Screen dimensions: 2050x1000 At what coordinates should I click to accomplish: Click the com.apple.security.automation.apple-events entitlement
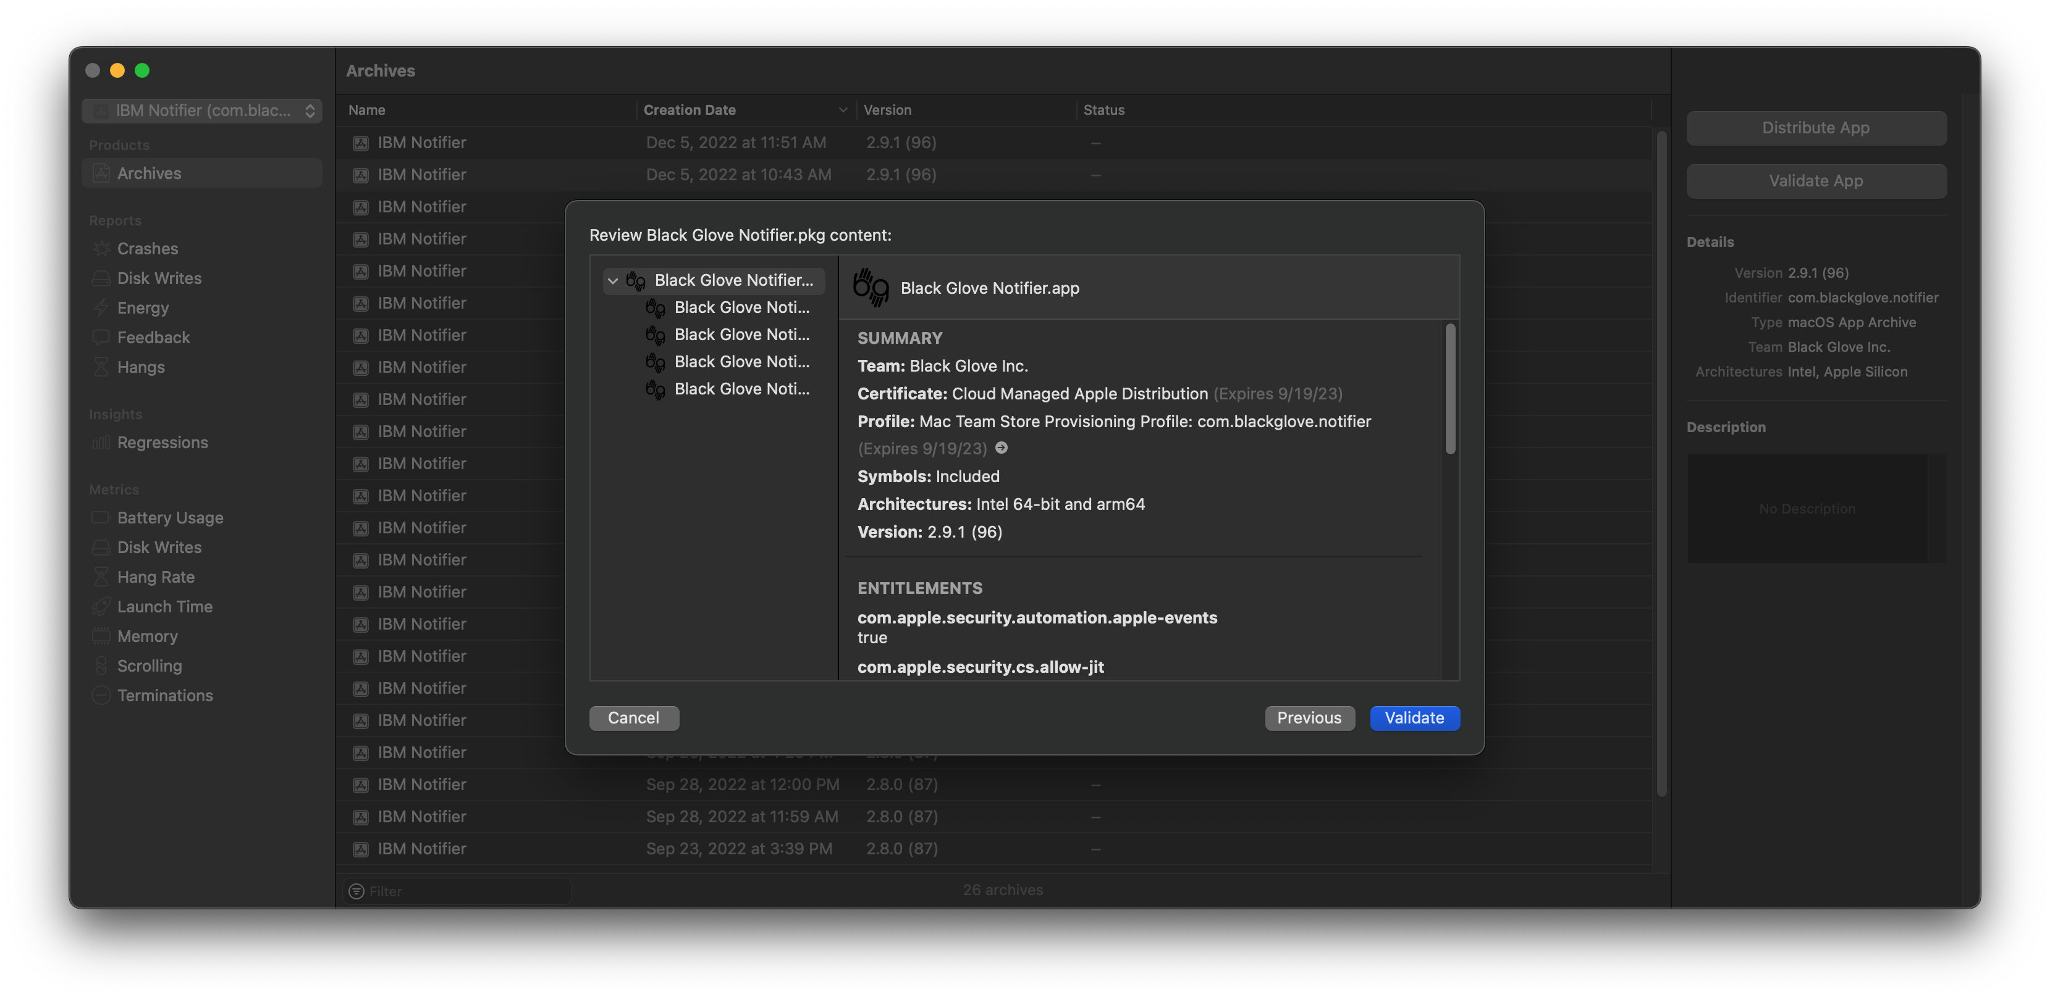coord(1037,618)
